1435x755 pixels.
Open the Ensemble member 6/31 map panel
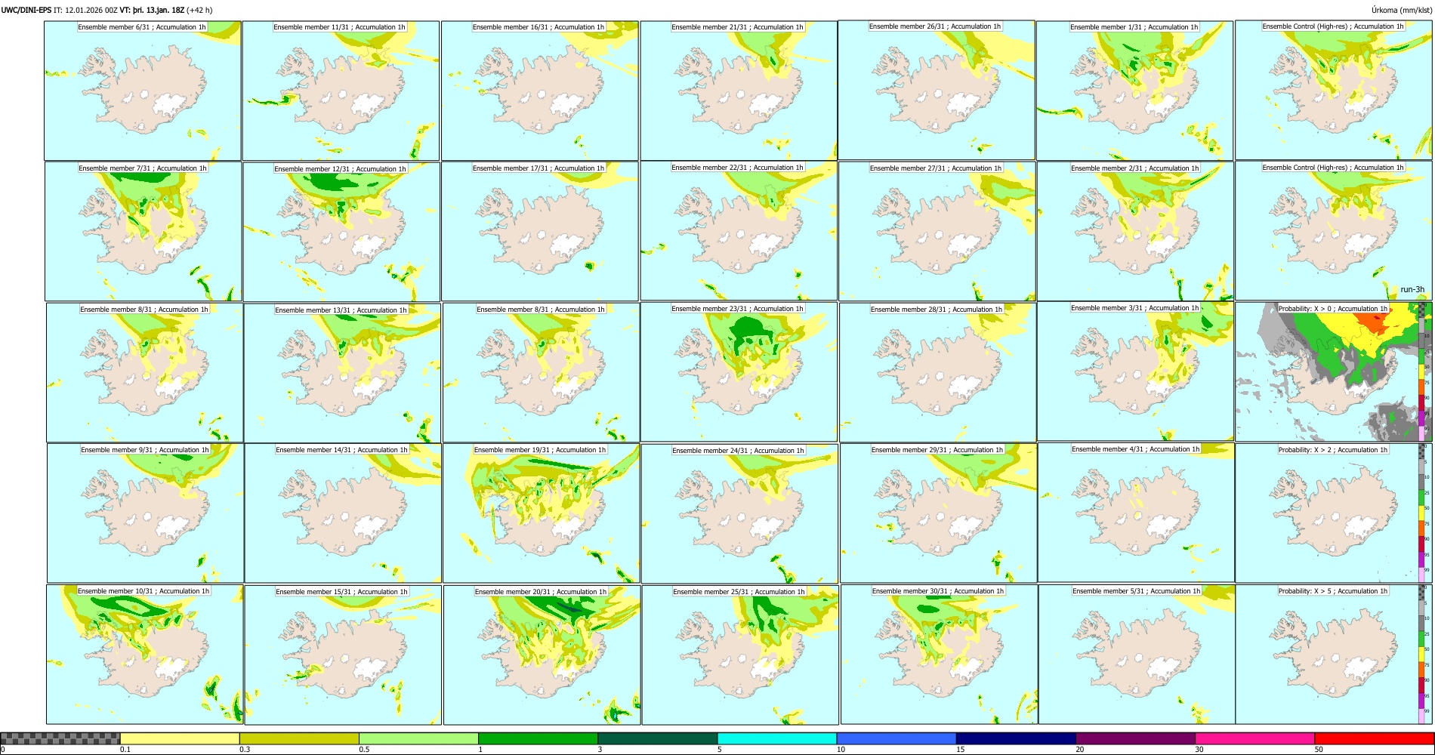(143, 91)
